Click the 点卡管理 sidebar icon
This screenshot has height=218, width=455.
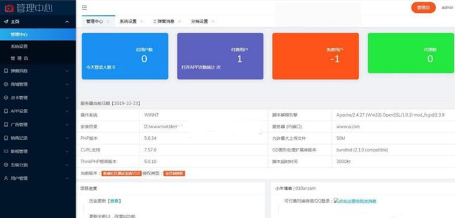6,97
